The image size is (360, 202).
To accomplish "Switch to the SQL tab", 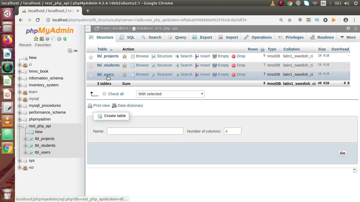I will (127, 37).
